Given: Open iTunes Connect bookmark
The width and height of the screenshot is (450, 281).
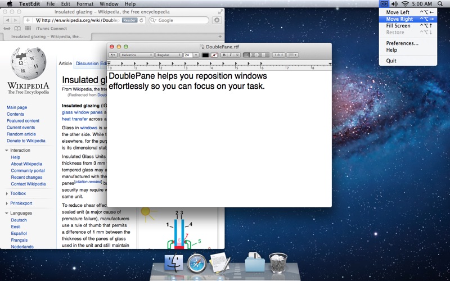Looking at the screenshot, I should pos(51,29).
